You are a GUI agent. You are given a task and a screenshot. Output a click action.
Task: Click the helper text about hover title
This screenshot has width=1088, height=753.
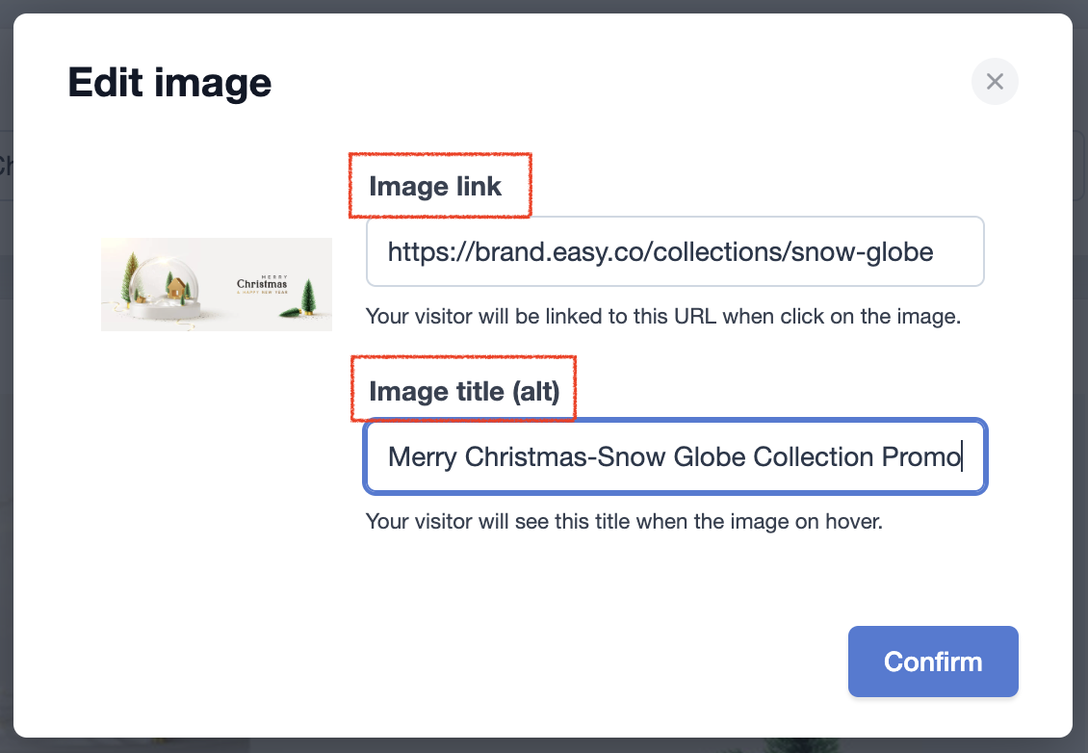pos(624,521)
